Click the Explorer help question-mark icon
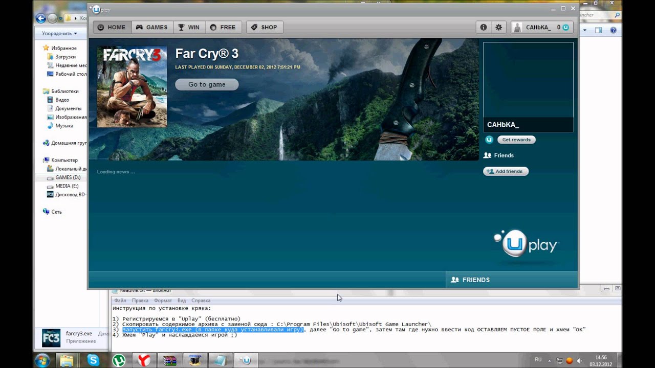 613,30
